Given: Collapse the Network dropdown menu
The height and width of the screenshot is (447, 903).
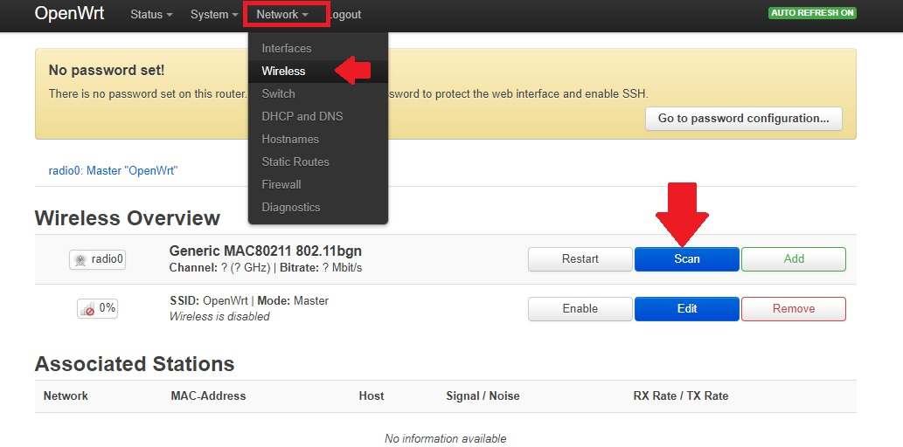Looking at the screenshot, I should coord(282,15).
